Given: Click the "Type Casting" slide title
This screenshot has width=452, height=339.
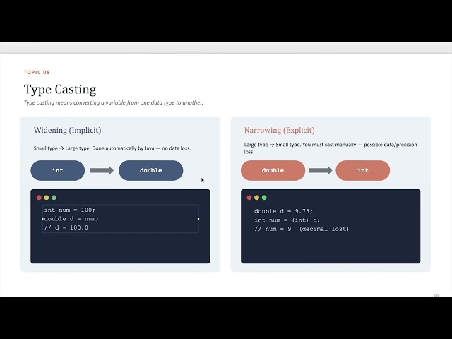Looking at the screenshot, I should 60,89.
